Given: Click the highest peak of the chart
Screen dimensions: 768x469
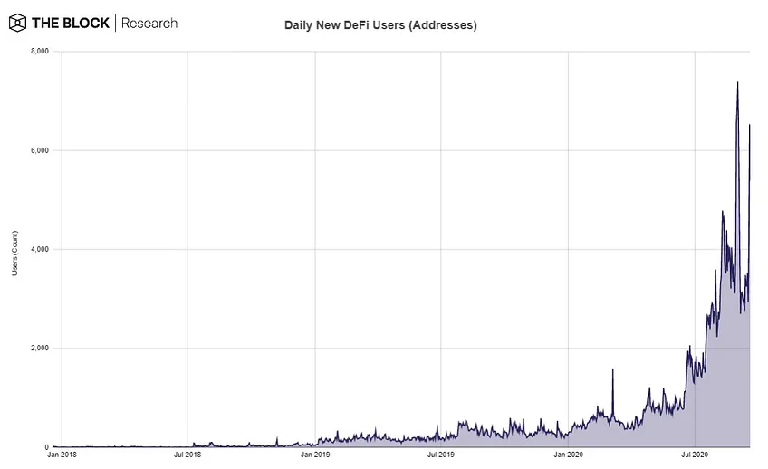Looking at the screenshot, I should [737, 83].
